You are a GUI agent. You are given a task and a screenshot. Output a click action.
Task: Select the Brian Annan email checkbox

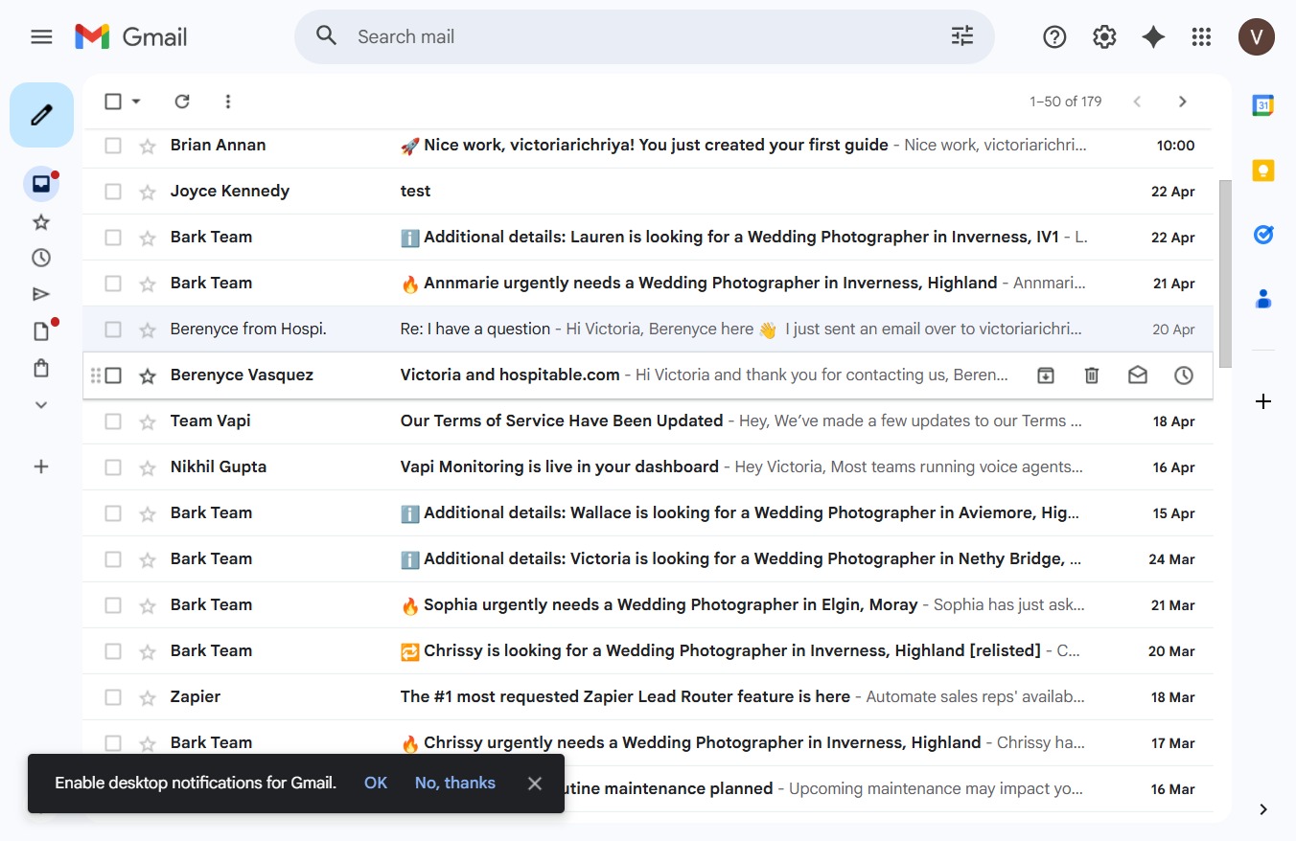click(113, 146)
